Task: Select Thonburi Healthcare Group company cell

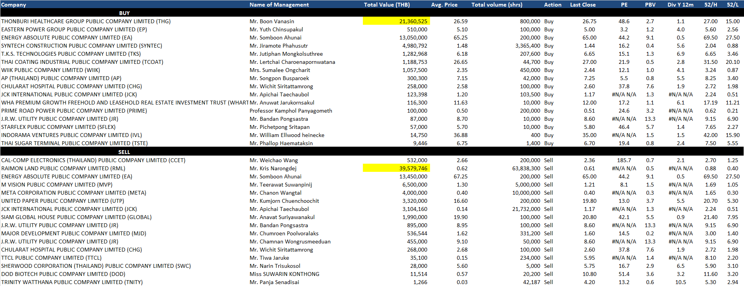Action: 86,21
